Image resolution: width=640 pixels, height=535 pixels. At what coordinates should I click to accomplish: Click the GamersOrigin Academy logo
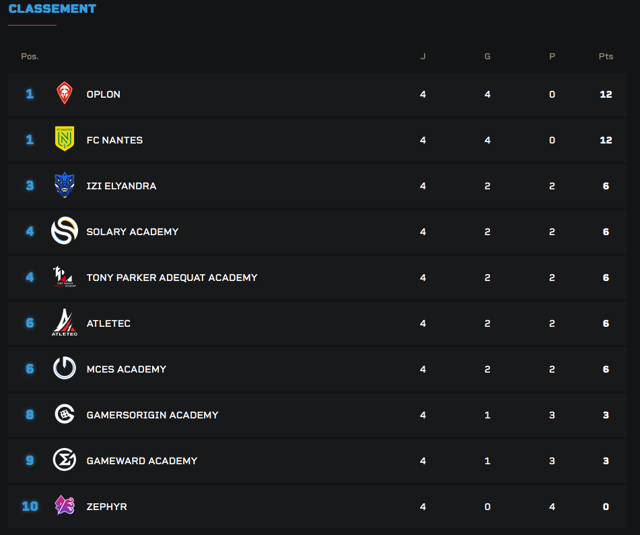(x=65, y=414)
